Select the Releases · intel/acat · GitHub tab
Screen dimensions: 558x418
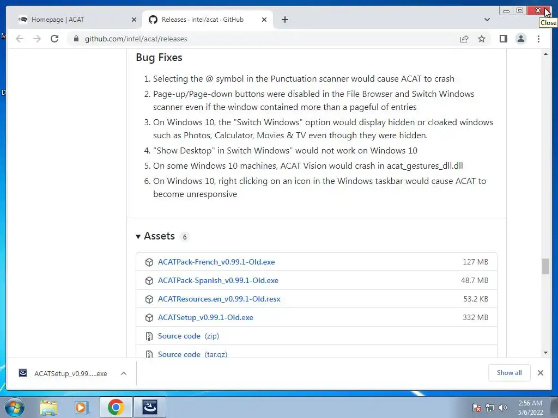coord(208,20)
